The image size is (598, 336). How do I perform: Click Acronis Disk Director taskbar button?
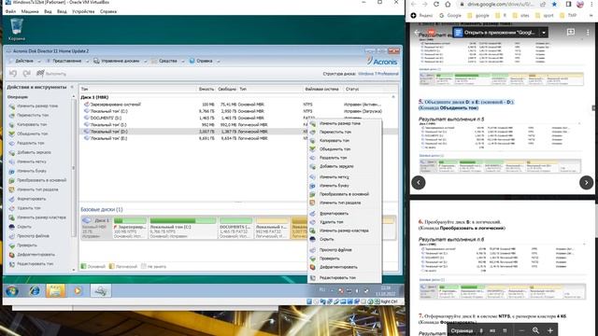pyautogui.click(x=101, y=291)
